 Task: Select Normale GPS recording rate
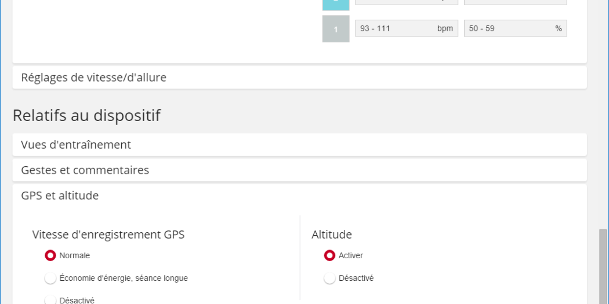50,255
